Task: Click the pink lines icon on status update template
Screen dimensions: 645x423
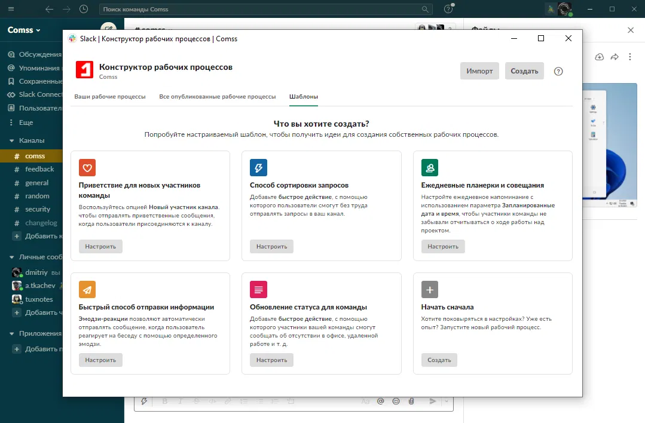Action: [x=258, y=289]
